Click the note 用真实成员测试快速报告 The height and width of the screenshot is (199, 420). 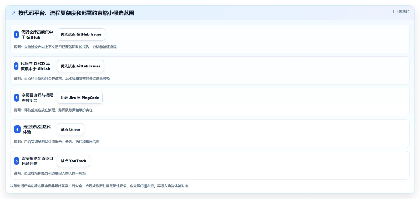(57, 142)
